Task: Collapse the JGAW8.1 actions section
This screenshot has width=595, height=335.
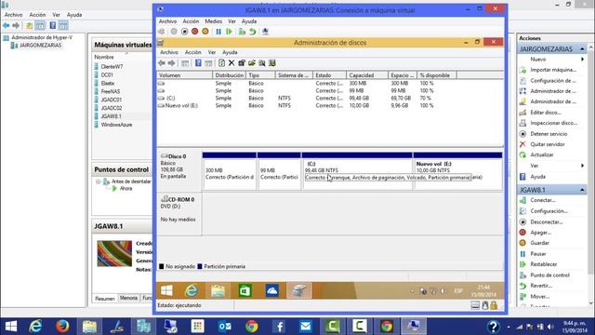Action: (583, 190)
